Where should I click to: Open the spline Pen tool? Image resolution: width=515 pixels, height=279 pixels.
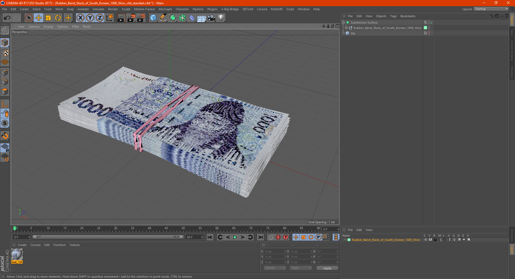coord(163,18)
